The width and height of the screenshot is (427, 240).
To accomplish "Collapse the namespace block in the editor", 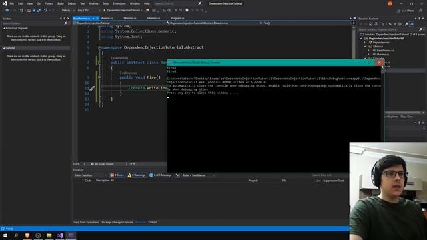I will pyautogui.click(x=99, y=47).
